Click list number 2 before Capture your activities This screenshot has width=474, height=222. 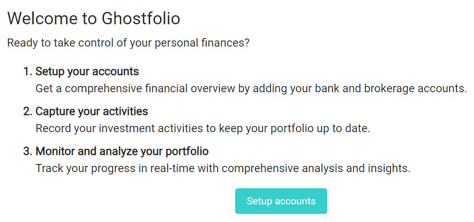click(x=27, y=112)
